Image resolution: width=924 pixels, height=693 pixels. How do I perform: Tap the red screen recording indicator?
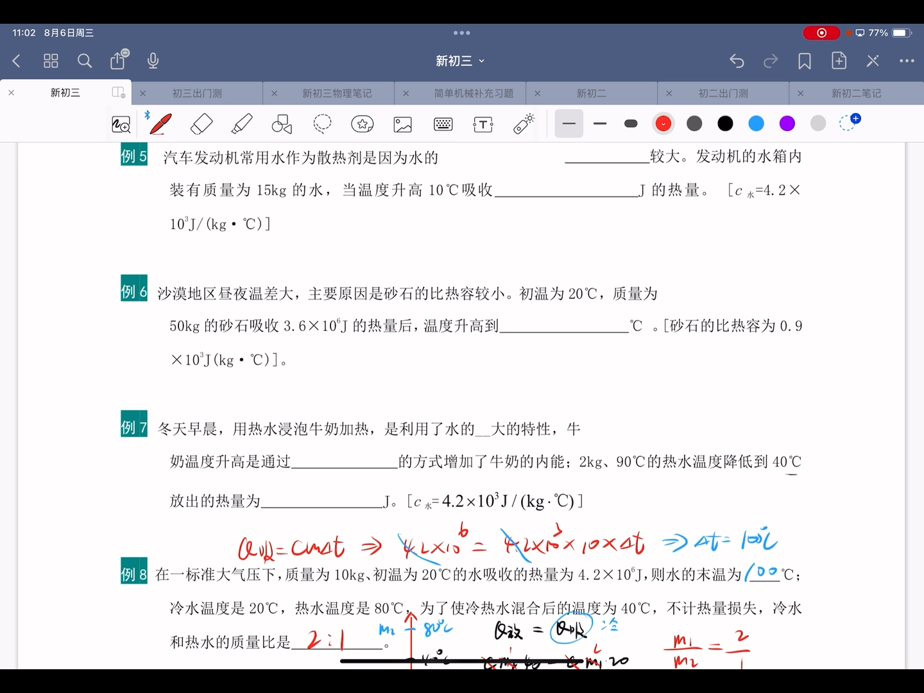pos(821,33)
